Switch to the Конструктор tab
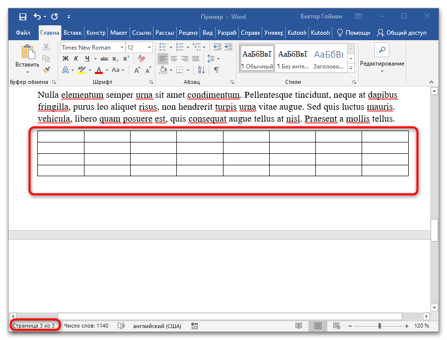The width and height of the screenshot is (447, 340). point(96,33)
